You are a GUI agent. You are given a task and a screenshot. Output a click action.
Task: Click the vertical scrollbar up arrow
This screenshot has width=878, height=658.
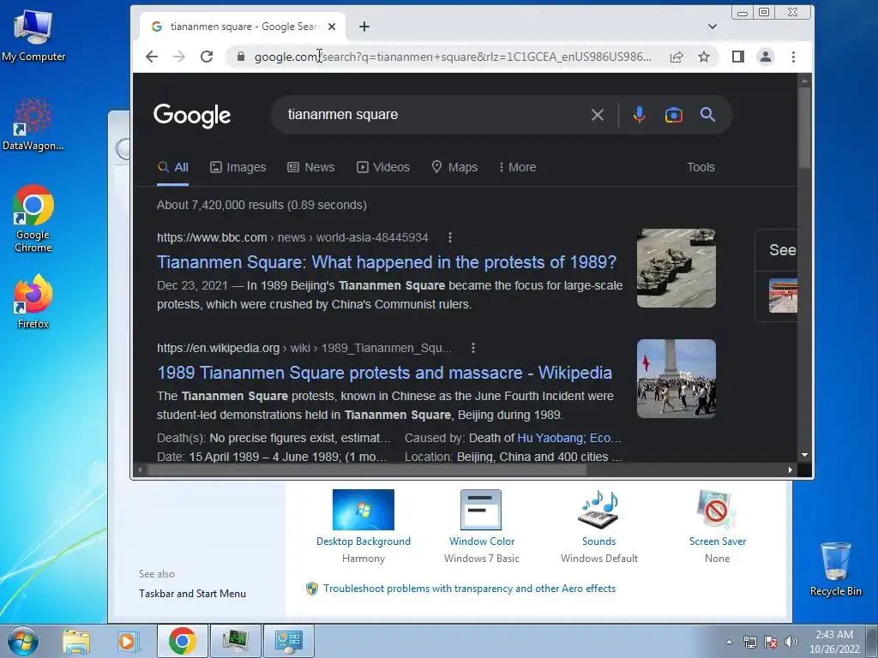pyautogui.click(x=804, y=81)
